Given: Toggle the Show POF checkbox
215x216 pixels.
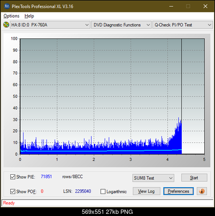Looking at the screenshot, I should click(13, 191).
